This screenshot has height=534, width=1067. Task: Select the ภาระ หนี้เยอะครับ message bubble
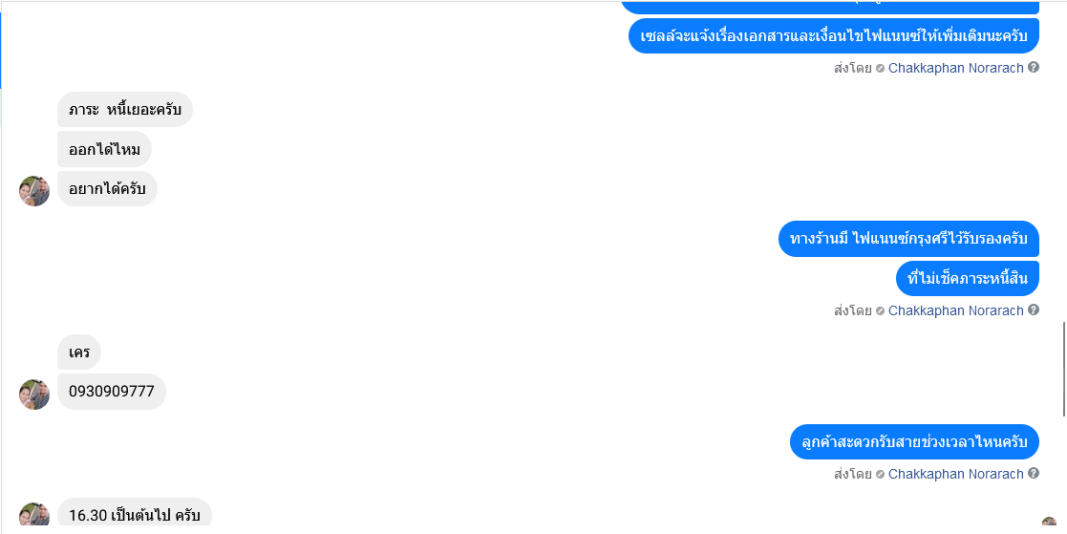coord(124,110)
